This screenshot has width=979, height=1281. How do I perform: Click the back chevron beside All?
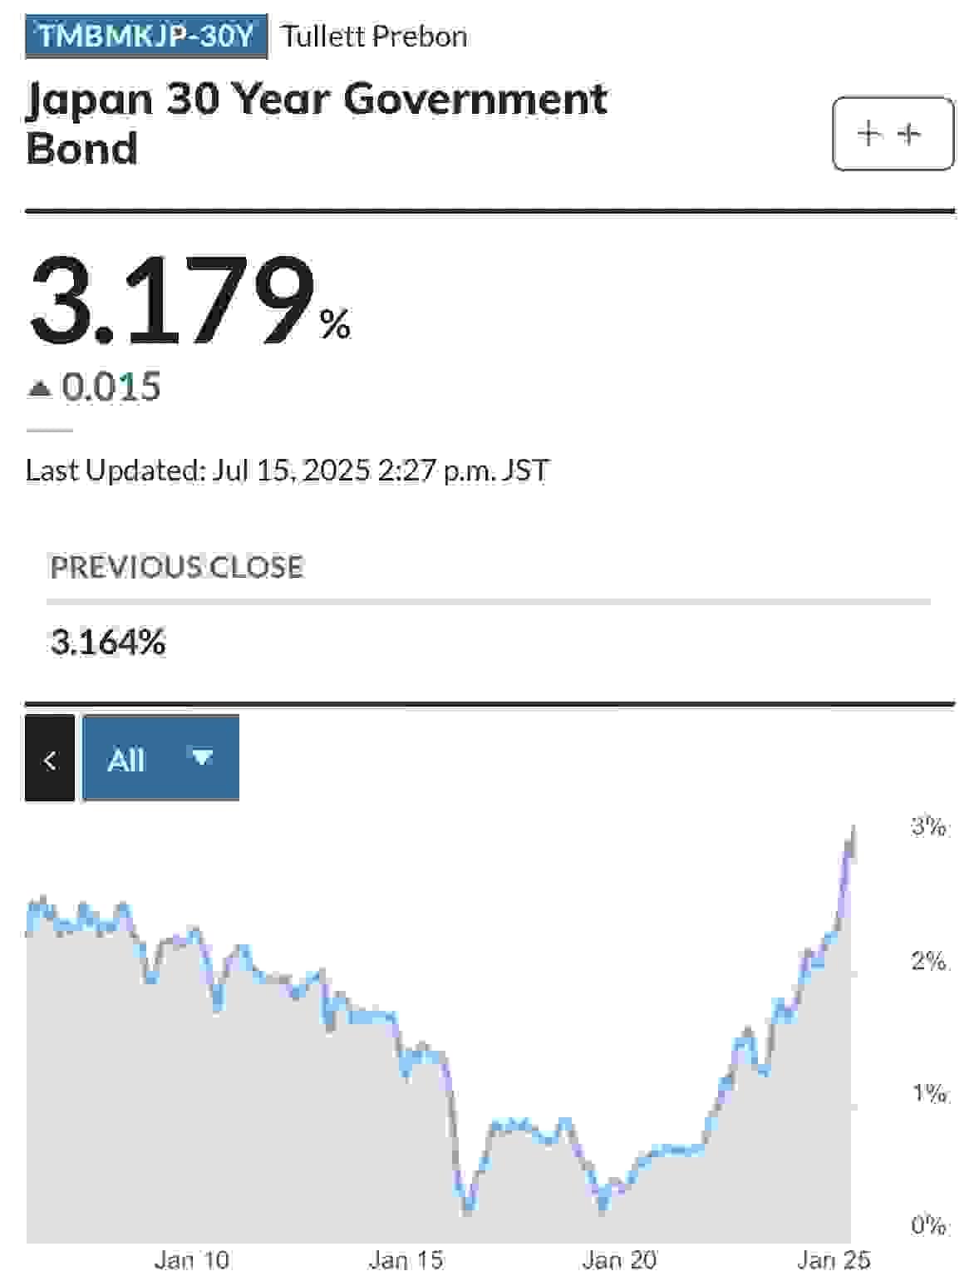pyautogui.click(x=50, y=758)
